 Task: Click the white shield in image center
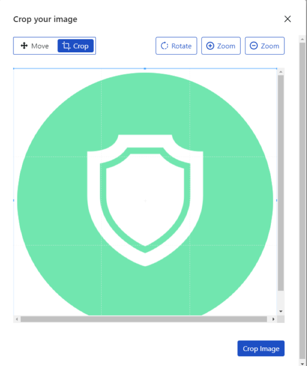pyautogui.click(x=145, y=200)
